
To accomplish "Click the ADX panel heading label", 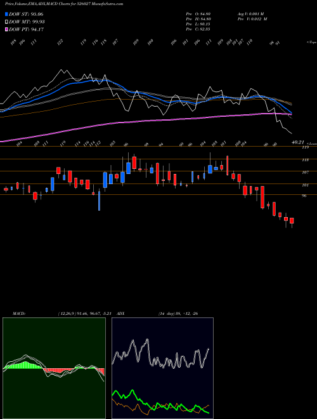I will 120,314.
